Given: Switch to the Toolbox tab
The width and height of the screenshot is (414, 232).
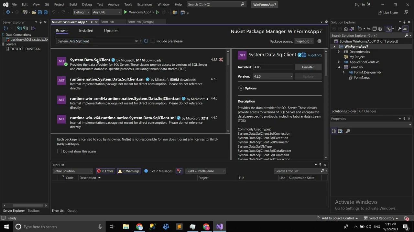Looking at the screenshot, I should tap(34, 211).
